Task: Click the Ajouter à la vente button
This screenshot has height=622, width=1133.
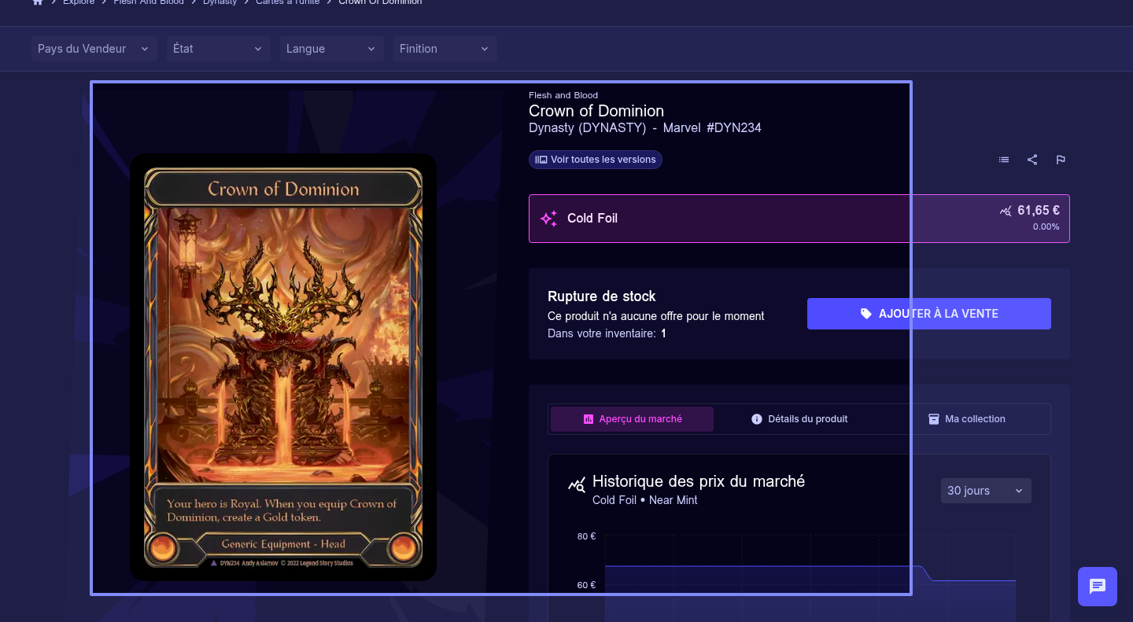Action: (929, 314)
